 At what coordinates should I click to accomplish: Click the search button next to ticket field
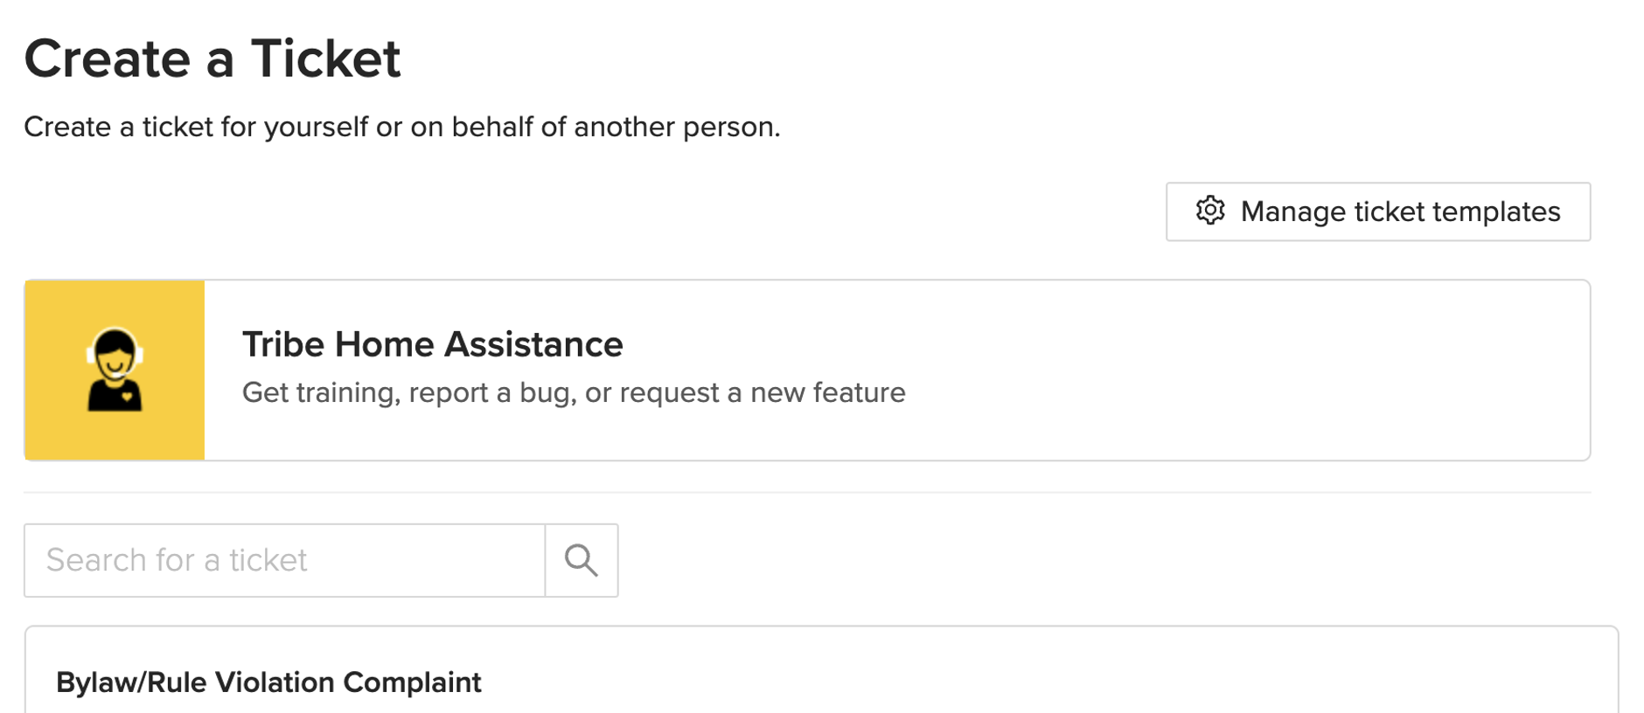[x=582, y=560]
